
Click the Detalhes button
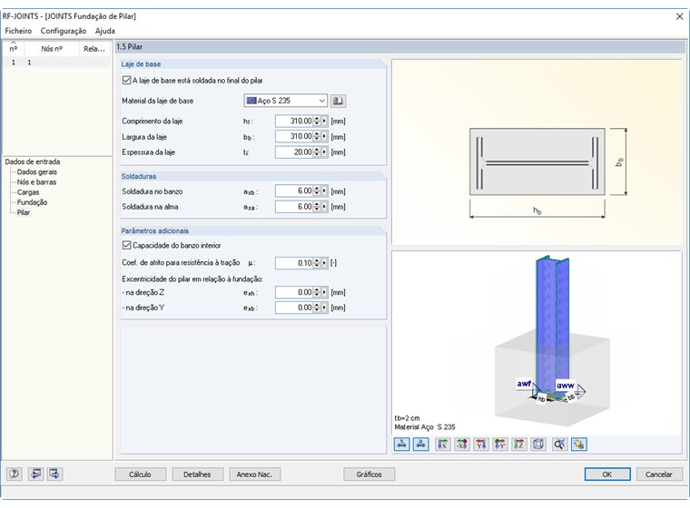197,474
